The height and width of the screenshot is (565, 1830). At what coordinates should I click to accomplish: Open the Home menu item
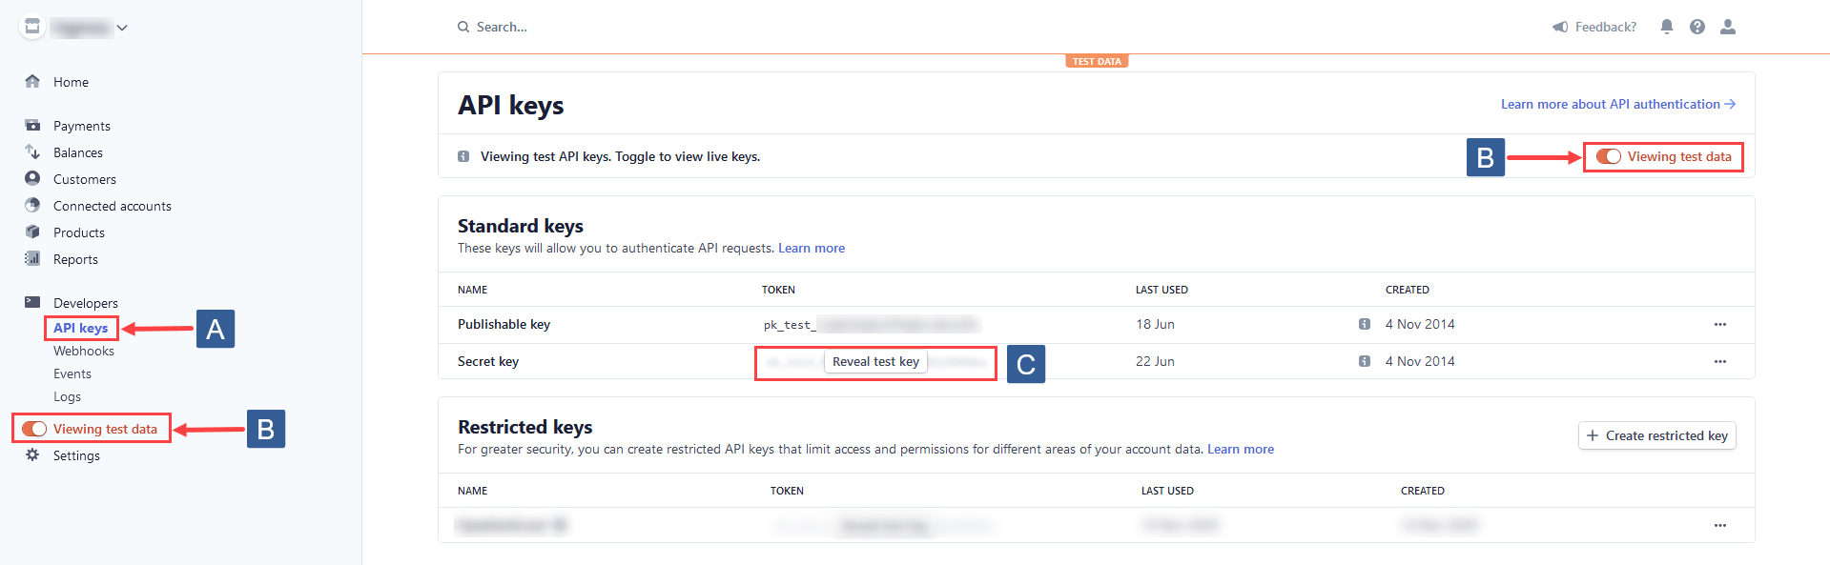pos(71,82)
